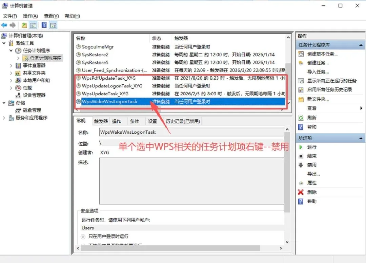
Task: Expand the 任务计划程序库 tree node
Action: 18,58
